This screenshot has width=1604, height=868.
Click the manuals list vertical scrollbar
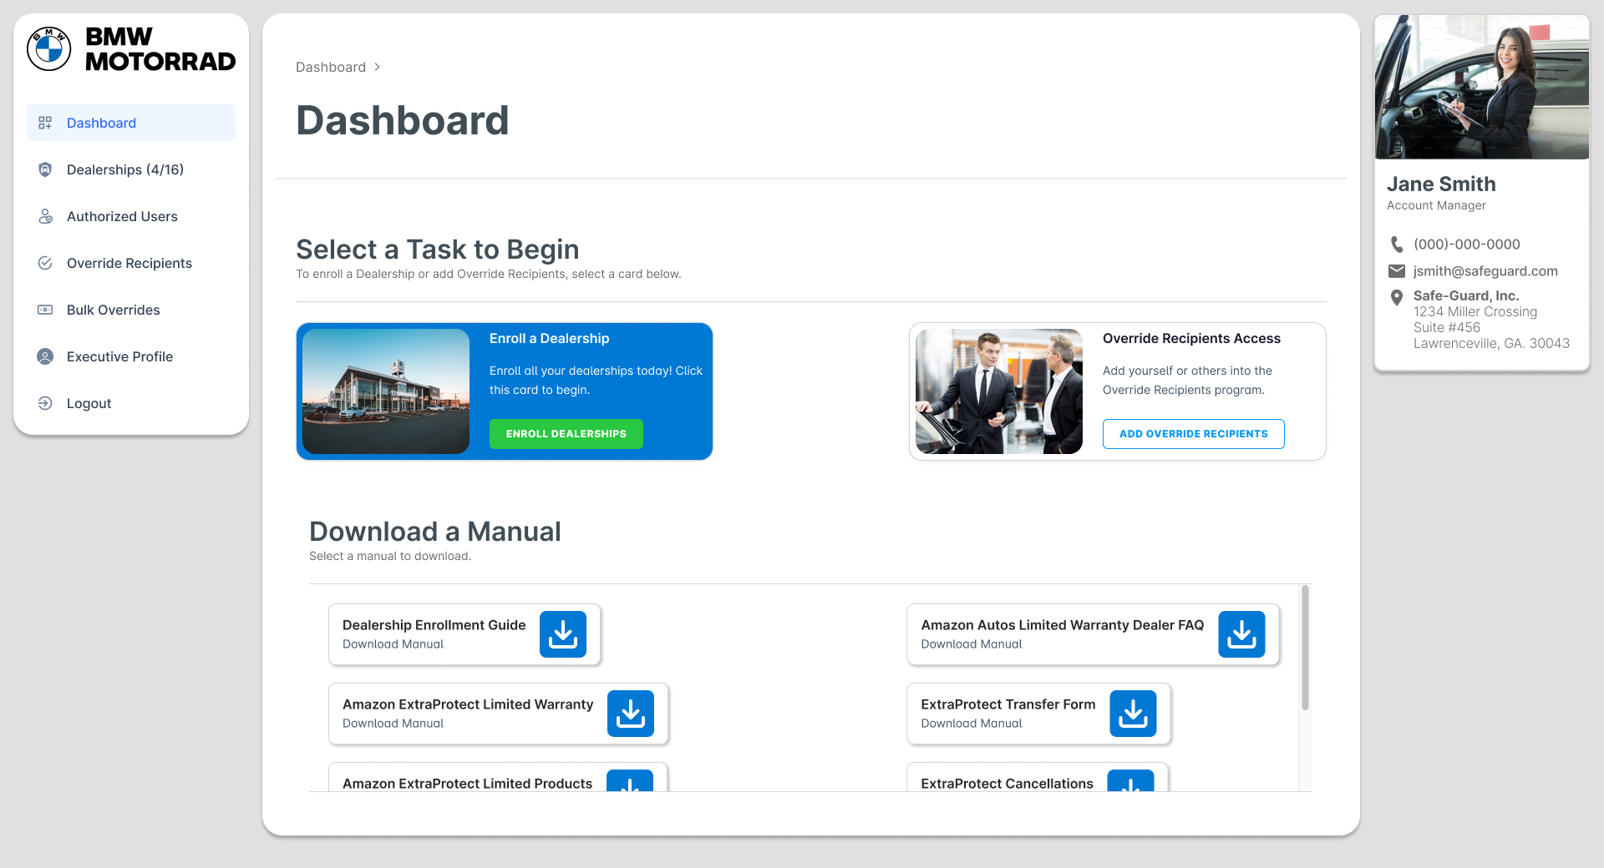tap(1305, 648)
